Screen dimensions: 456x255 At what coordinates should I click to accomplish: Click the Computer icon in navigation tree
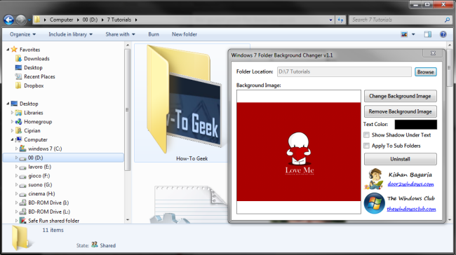tap(18, 139)
